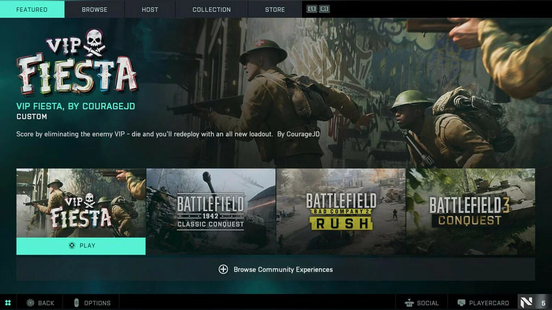This screenshot has width=552, height=310.
Task: Open Browse Community Experiences
Action: coord(276,269)
